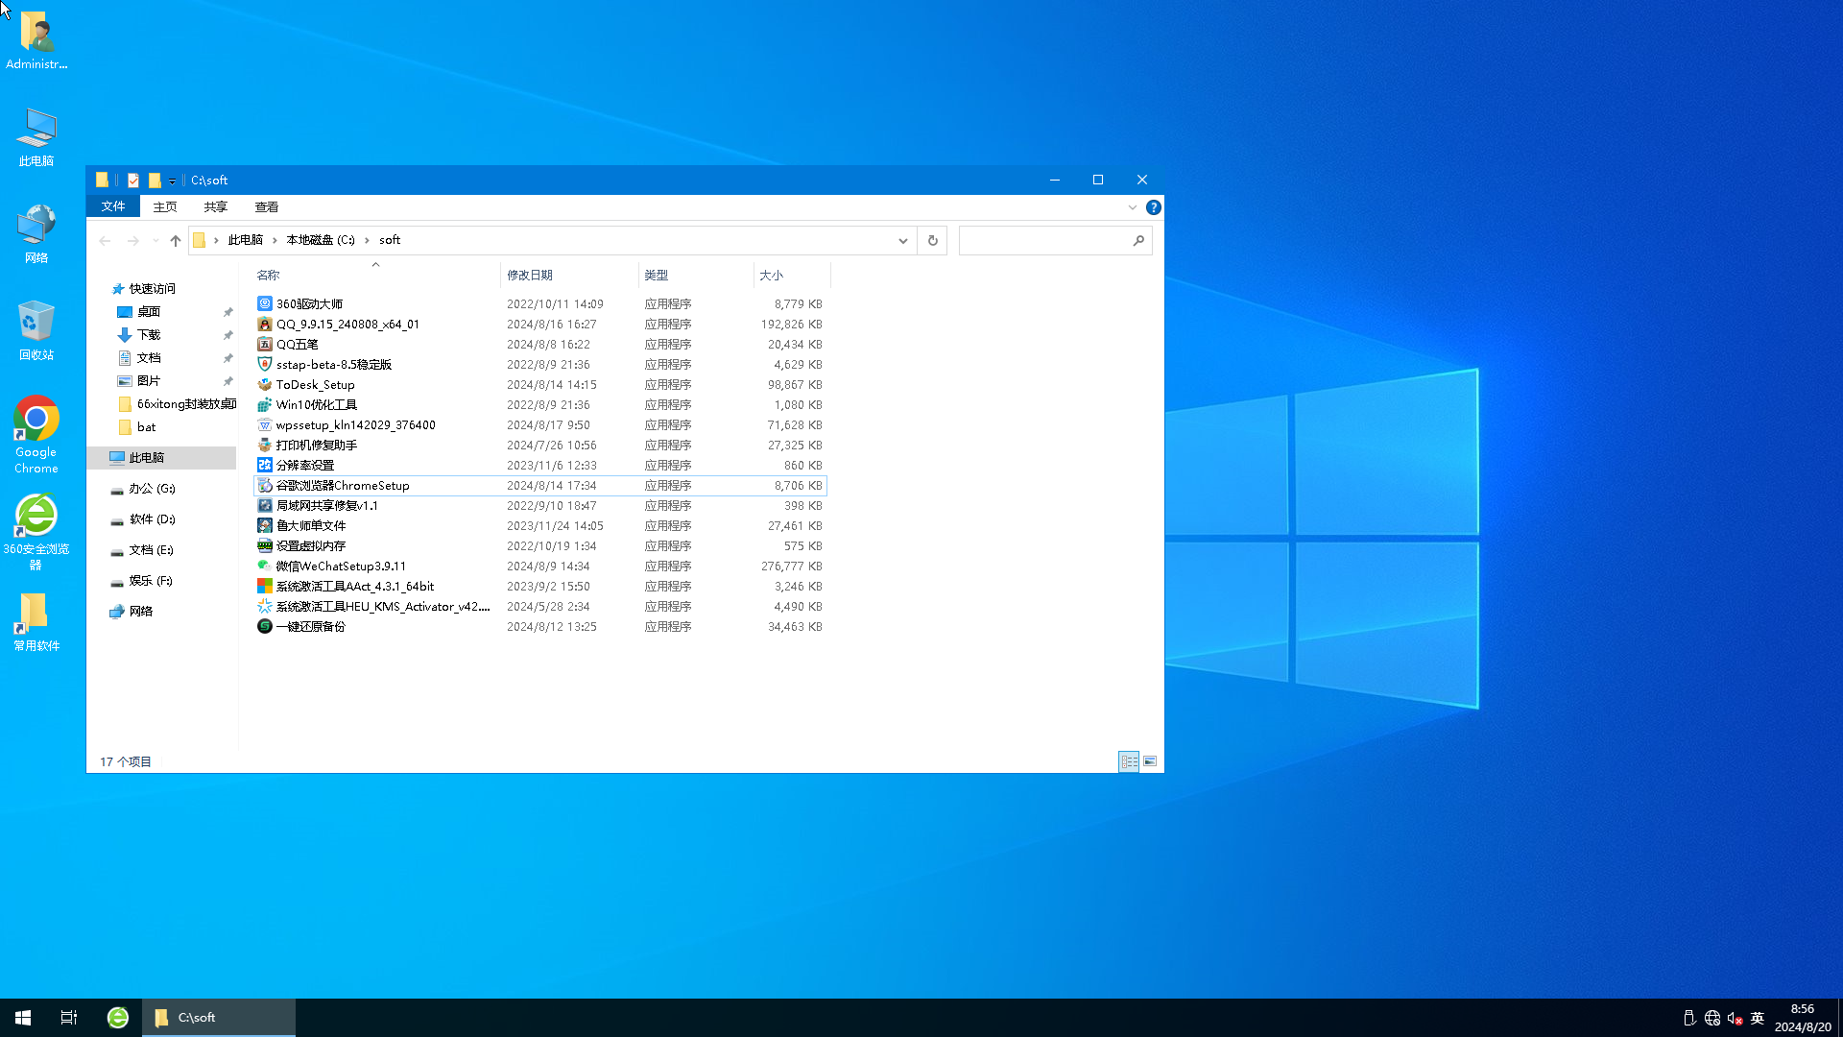Viewport: 1843px width, 1037px height.
Task: Open 下载 in navigation pane
Action: coord(149,334)
